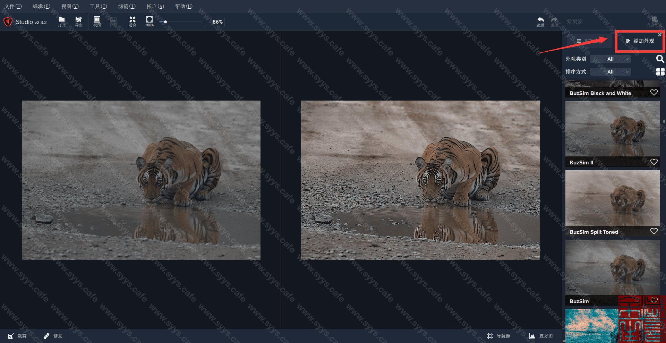Click the 撤消 (Undo) arrow
The height and width of the screenshot is (343, 666).
pyautogui.click(x=540, y=21)
